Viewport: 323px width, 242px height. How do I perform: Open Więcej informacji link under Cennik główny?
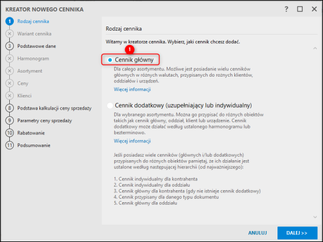pyautogui.click(x=132, y=89)
